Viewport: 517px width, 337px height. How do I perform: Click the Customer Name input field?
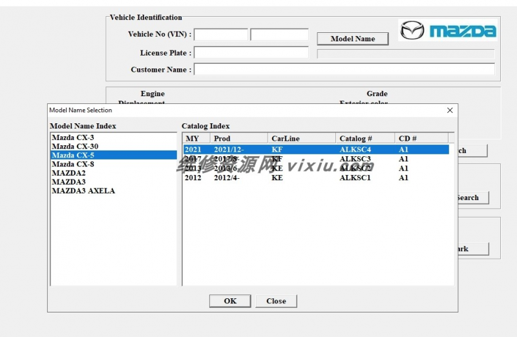click(x=344, y=69)
